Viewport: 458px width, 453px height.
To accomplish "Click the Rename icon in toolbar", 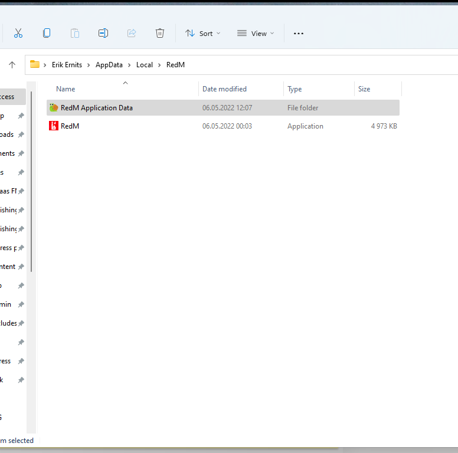I will [103, 33].
